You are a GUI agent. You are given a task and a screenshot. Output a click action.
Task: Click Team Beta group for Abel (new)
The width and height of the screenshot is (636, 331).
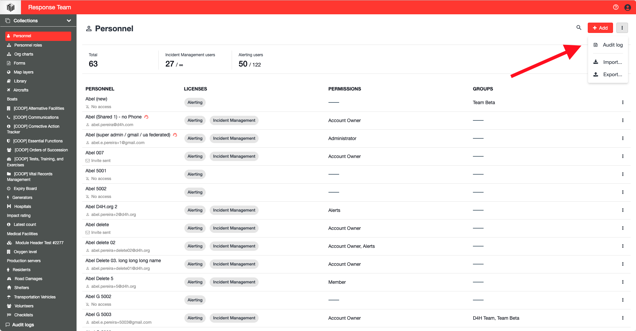pyautogui.click(x=484, y=102)
